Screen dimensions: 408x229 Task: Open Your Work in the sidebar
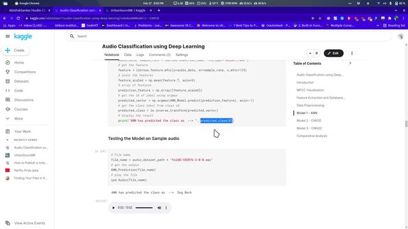point(22,132)
